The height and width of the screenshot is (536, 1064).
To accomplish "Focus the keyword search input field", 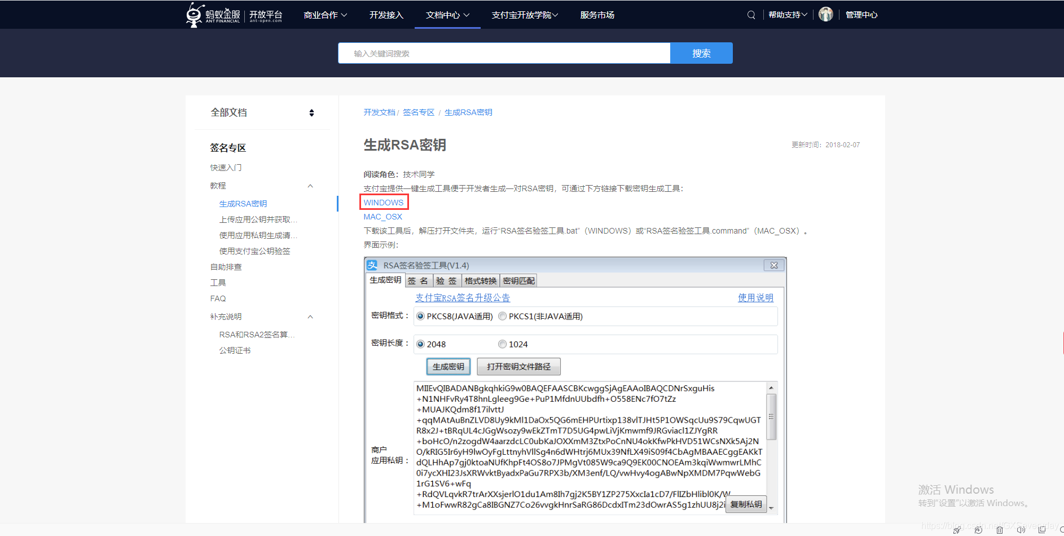I will [x=504, y=53].
